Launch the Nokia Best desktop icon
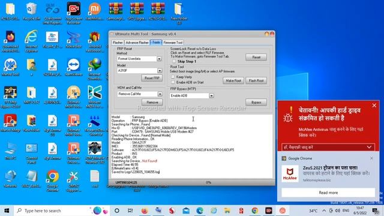The width and height of the screenshot is (384, 216). [x=73, y=39]
